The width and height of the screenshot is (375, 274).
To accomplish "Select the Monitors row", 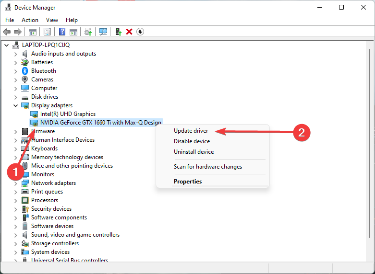I will click(x=43, y=174).
